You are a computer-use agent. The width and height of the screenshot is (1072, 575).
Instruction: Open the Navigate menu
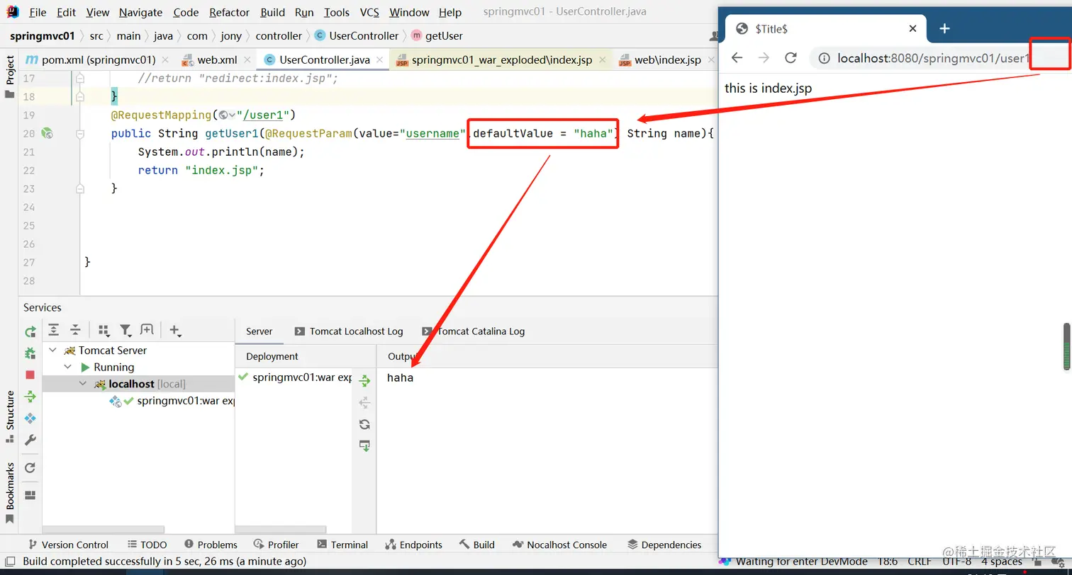[140, 12]
